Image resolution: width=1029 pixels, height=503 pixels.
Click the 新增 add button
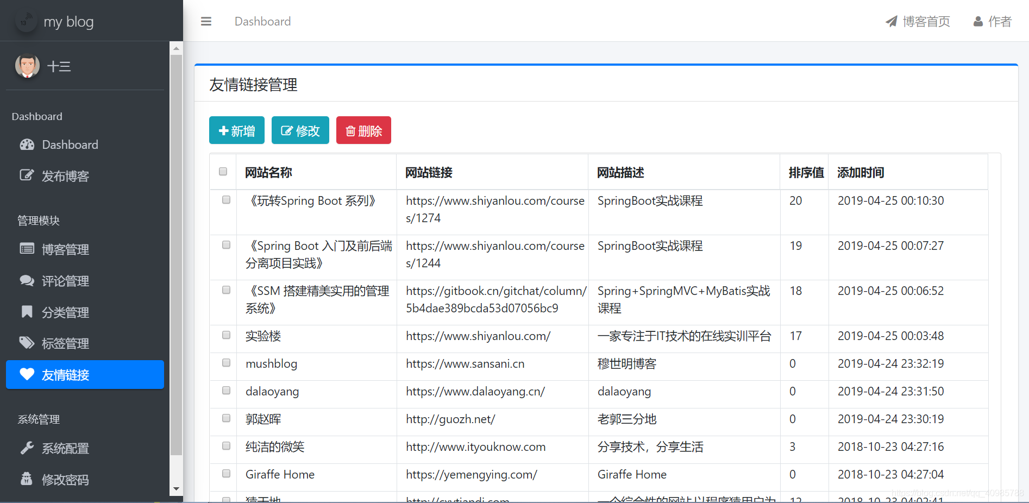(237, 130)
